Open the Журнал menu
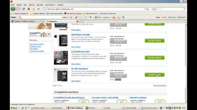This screenshot has width=197, height=110. (32, 5)
